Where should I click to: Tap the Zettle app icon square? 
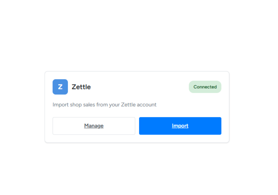point(60,87)
